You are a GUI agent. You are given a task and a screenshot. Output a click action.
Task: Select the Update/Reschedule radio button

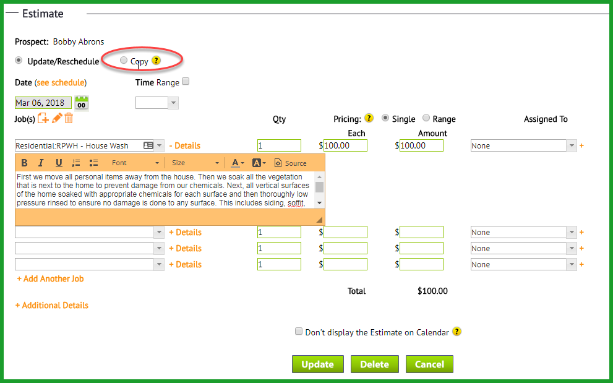pos(19,61)
